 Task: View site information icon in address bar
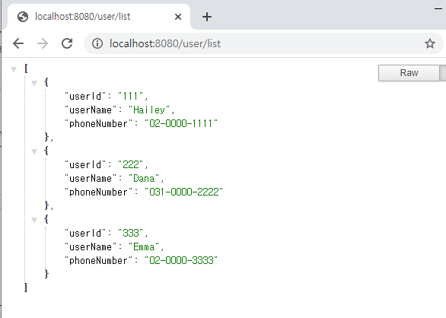pyautogui.click(x=97, y=43)
